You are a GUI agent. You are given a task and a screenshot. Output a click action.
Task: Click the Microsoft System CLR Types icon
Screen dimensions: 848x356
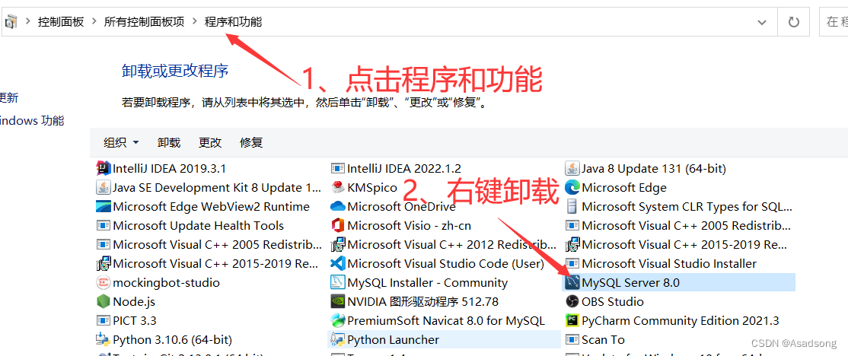tap(572, 206)
